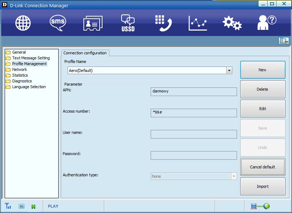Open the settings gears icon
Viewport: 292px width, 213px height.
[x=232, y=23]
